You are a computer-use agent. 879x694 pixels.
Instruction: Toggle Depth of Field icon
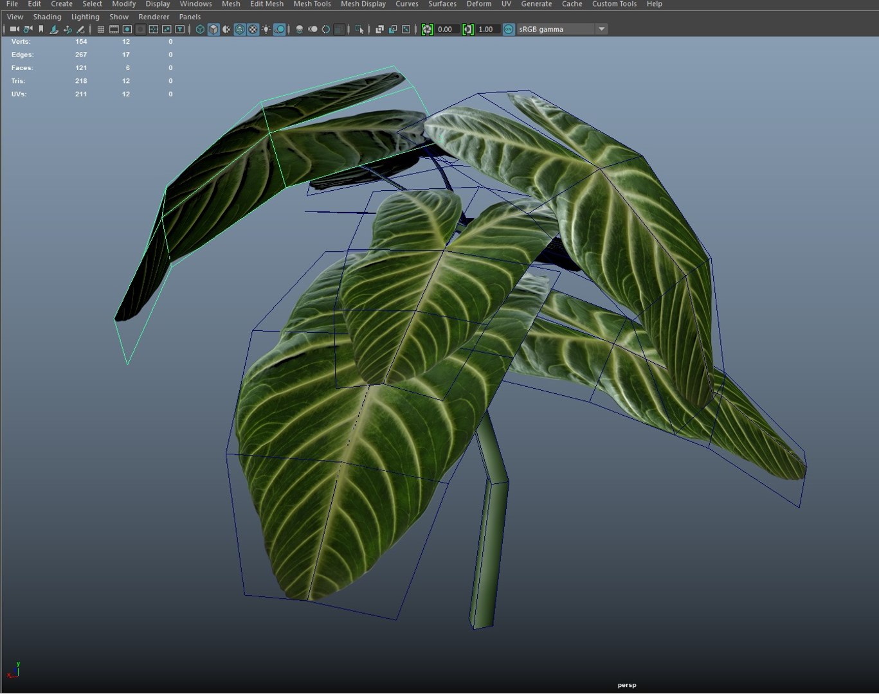[339, 29]
